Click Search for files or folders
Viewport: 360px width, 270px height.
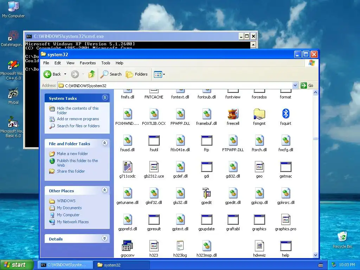click(x=78, y=126)
